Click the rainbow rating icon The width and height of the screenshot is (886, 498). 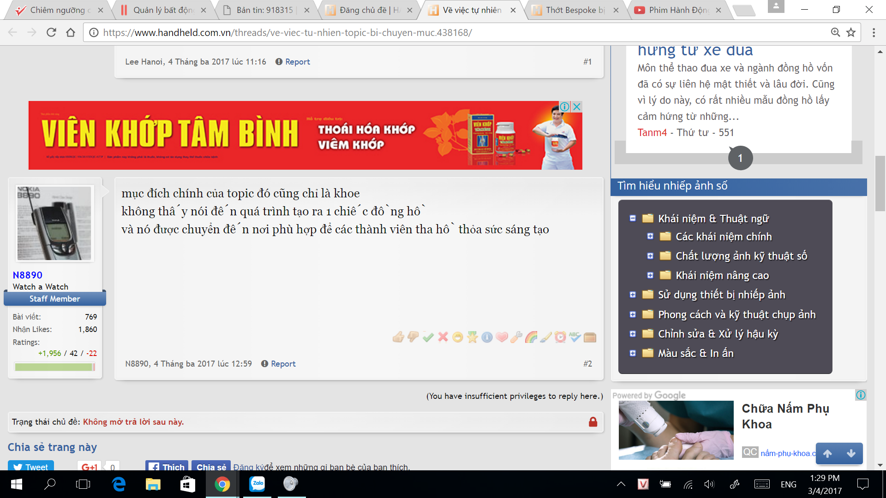tap(531, 338)
